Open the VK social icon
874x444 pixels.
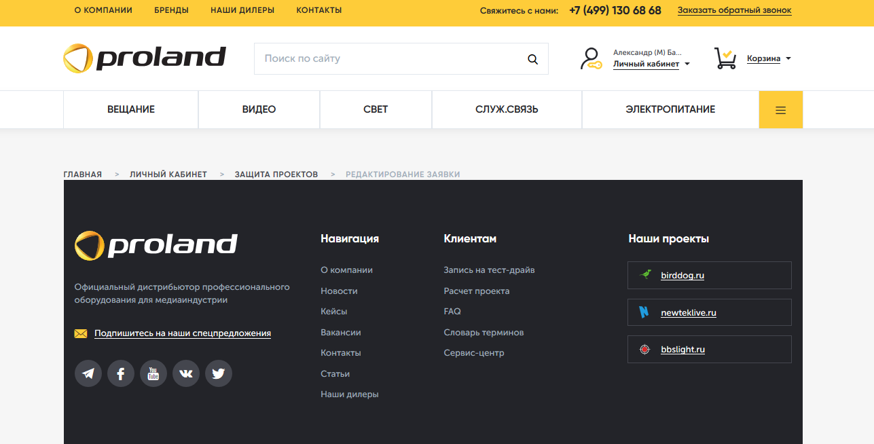coord(186,373)
